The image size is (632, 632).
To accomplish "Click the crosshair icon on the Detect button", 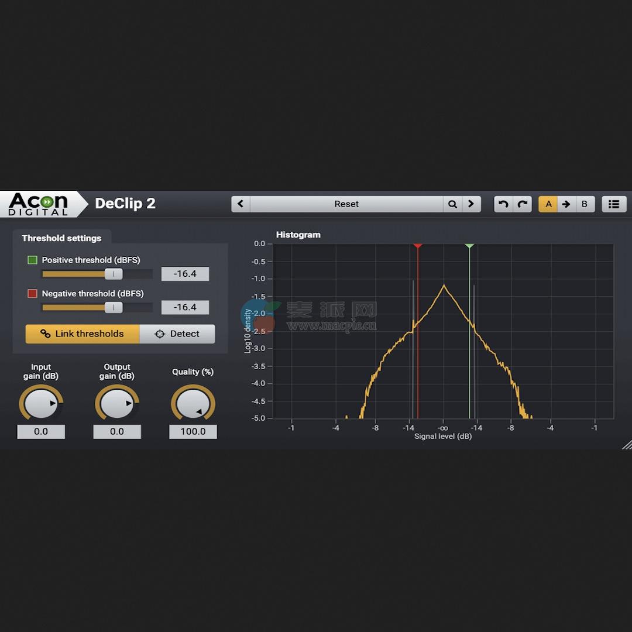I will click(x=159, y=334).
